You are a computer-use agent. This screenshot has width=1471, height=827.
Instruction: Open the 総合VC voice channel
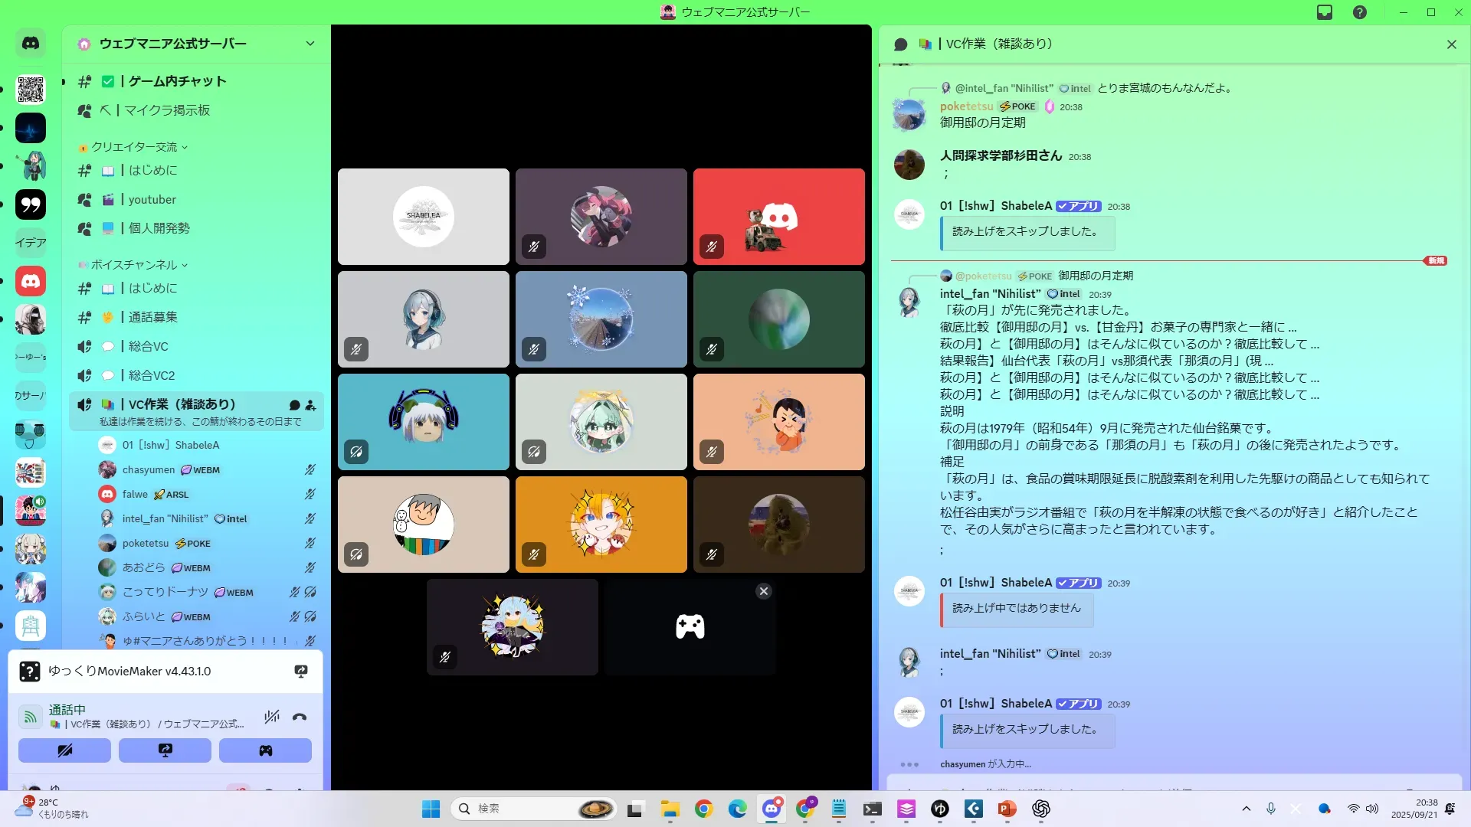pyautogui.click(x=148, y=346)
